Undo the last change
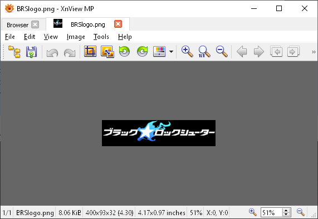318x219 pixels. pyautogui.click(x=52, y=52)
